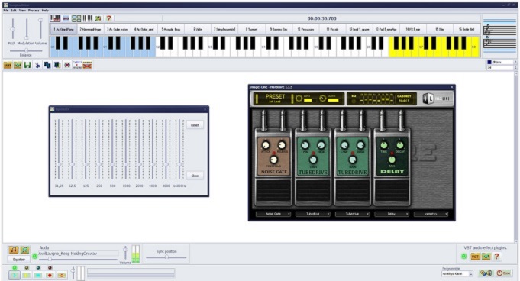Click the green music note icon above Equalizer

click(x=24, y=250)
